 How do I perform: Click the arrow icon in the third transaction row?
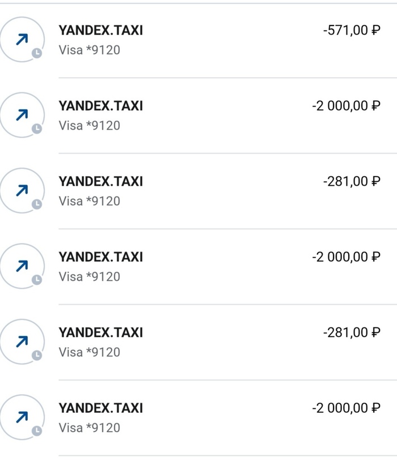tap(22, 190)
